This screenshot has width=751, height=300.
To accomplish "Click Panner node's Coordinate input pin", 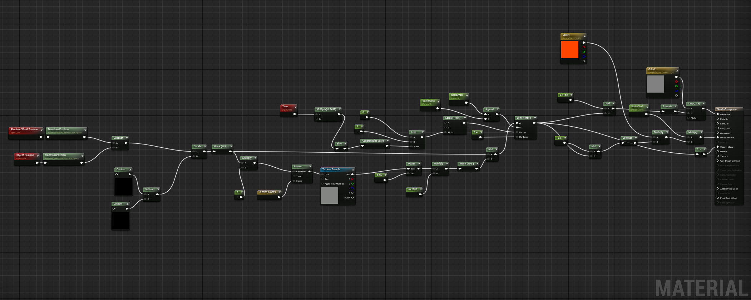I will (x=294, y=172).
